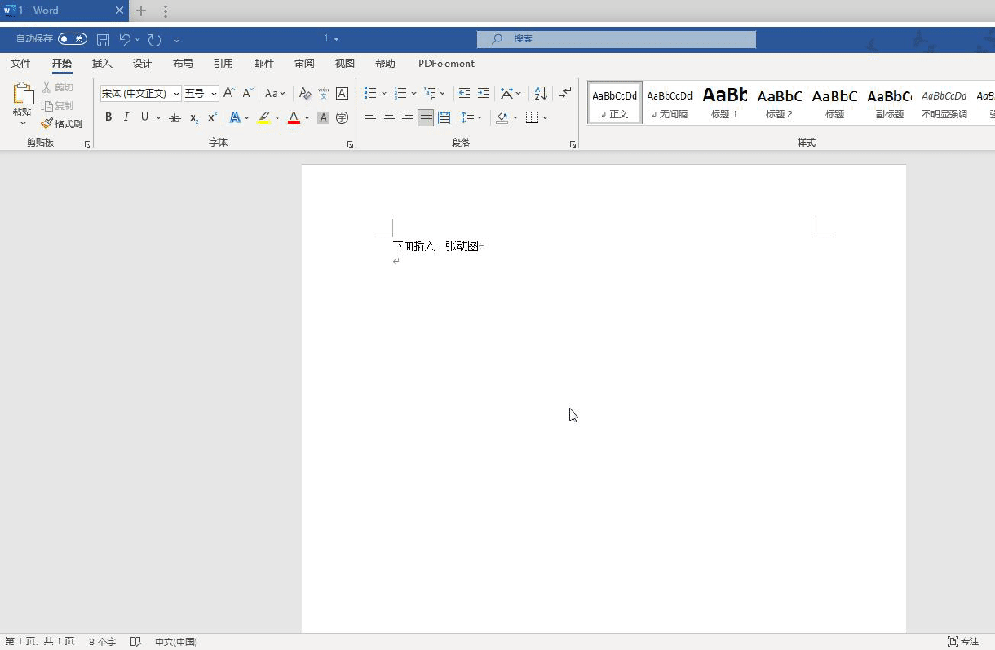Switch to the PDFelement tab
Screen dimensions: 995x650
tap(446, 65)
